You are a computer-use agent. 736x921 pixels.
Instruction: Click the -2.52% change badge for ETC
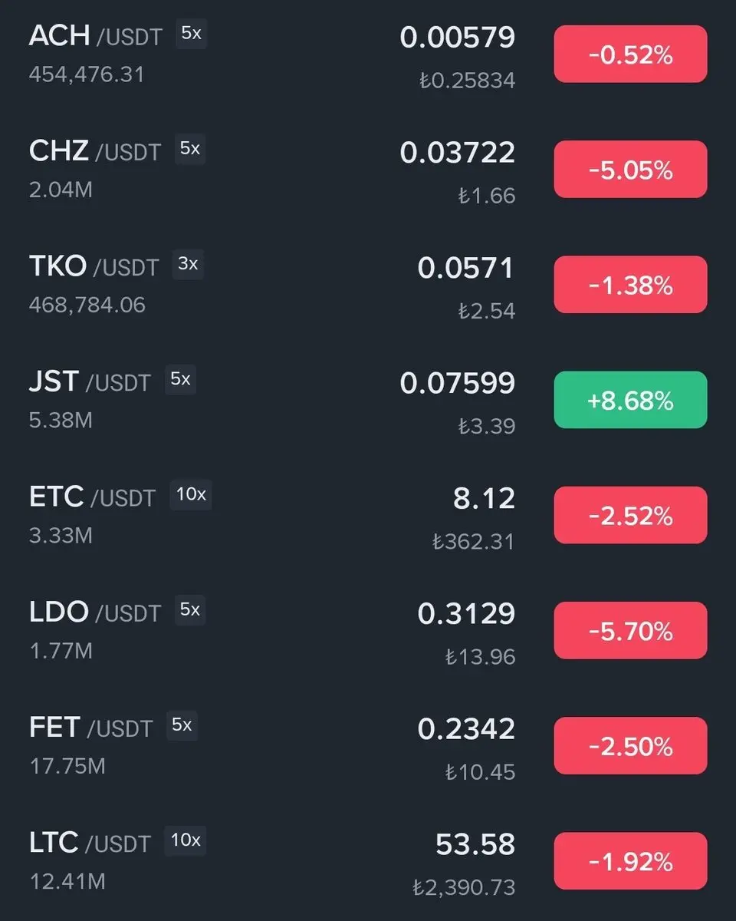[630, 515]
